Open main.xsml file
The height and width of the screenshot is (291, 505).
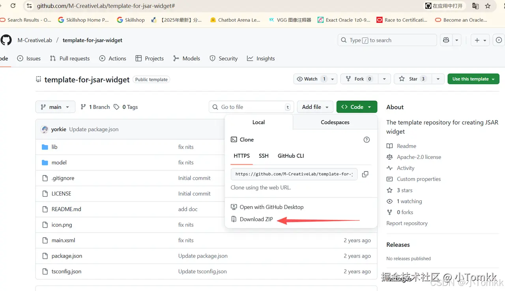coord(63,241)
